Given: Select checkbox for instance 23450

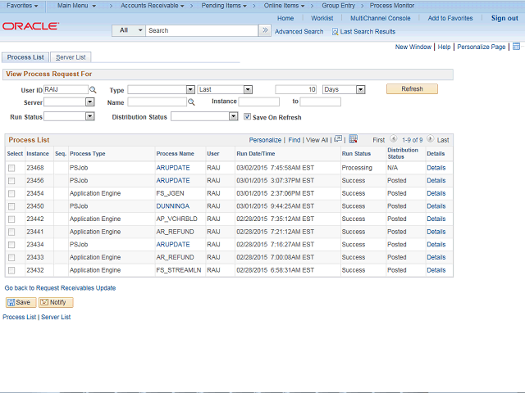Looking at the screenshot, I should point(11,206).
